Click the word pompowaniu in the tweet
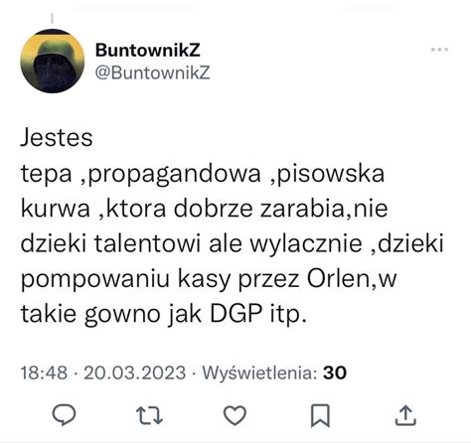471x443 pixels. (95, 280)
